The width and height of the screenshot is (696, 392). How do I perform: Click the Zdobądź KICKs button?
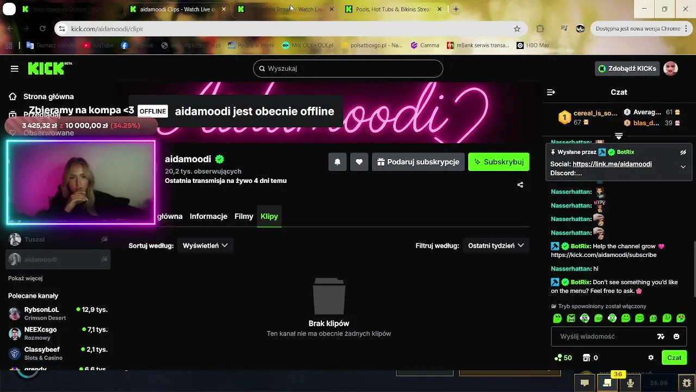coord(627,69)
